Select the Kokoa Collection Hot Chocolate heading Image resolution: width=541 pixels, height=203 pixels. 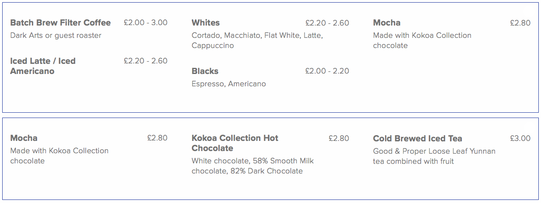coord(235,143)
